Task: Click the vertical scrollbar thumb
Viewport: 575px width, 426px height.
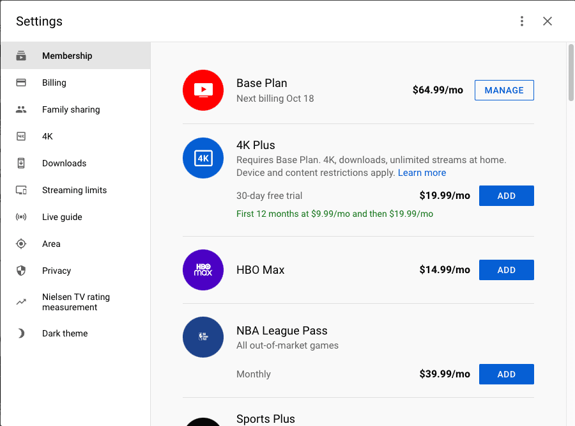Action: [x=571, y=72]
